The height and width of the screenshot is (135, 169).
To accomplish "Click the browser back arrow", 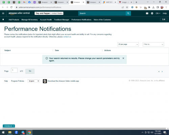I will coord(3,7).
